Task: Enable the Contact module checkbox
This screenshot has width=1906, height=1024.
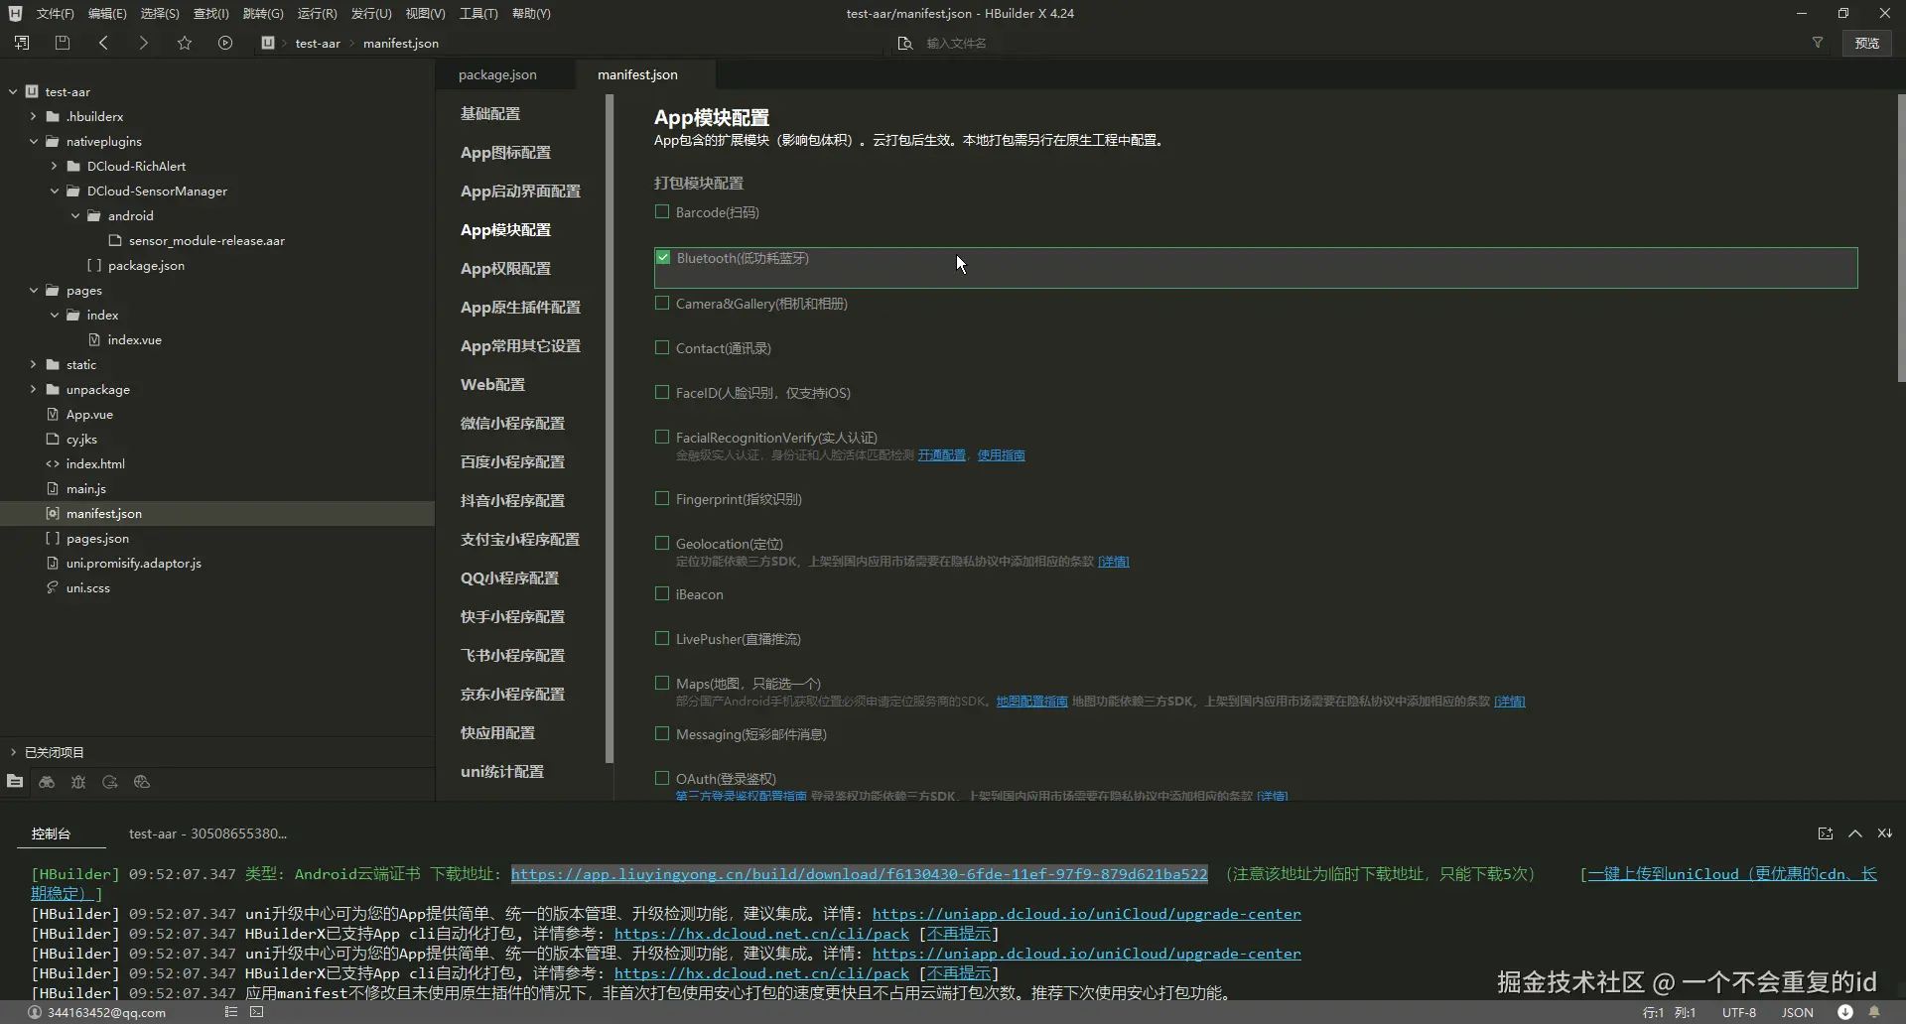Action: (x=662, y=347)
